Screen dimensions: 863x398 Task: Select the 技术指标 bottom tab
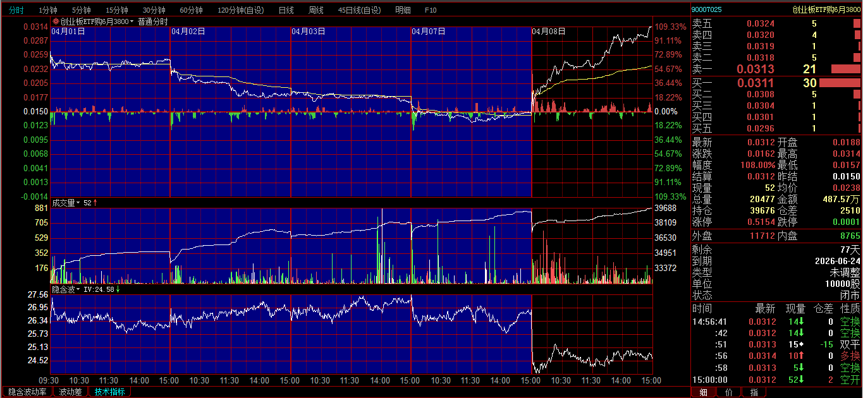tap(109, 392)
